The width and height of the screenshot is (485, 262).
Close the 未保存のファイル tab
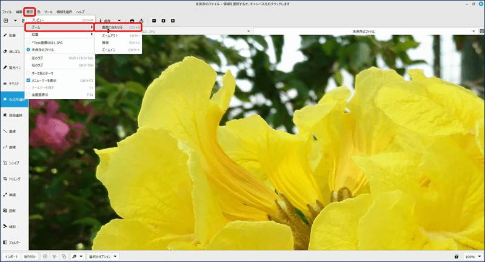473,32
